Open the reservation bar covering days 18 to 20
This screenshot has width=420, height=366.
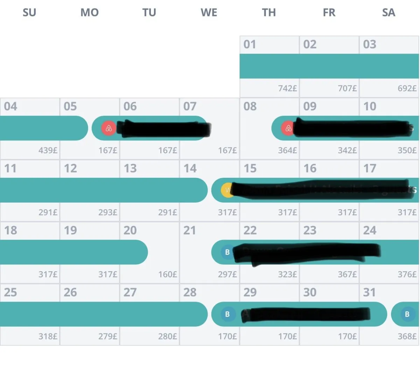pyautogui.click(x=74, y=252)
